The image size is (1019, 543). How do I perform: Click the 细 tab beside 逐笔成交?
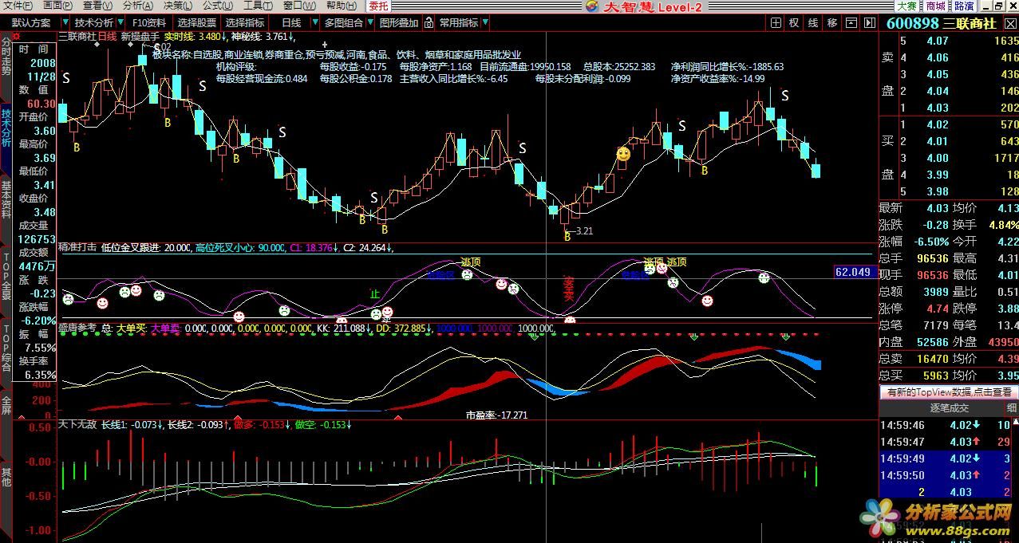[x=1011, y=407]
